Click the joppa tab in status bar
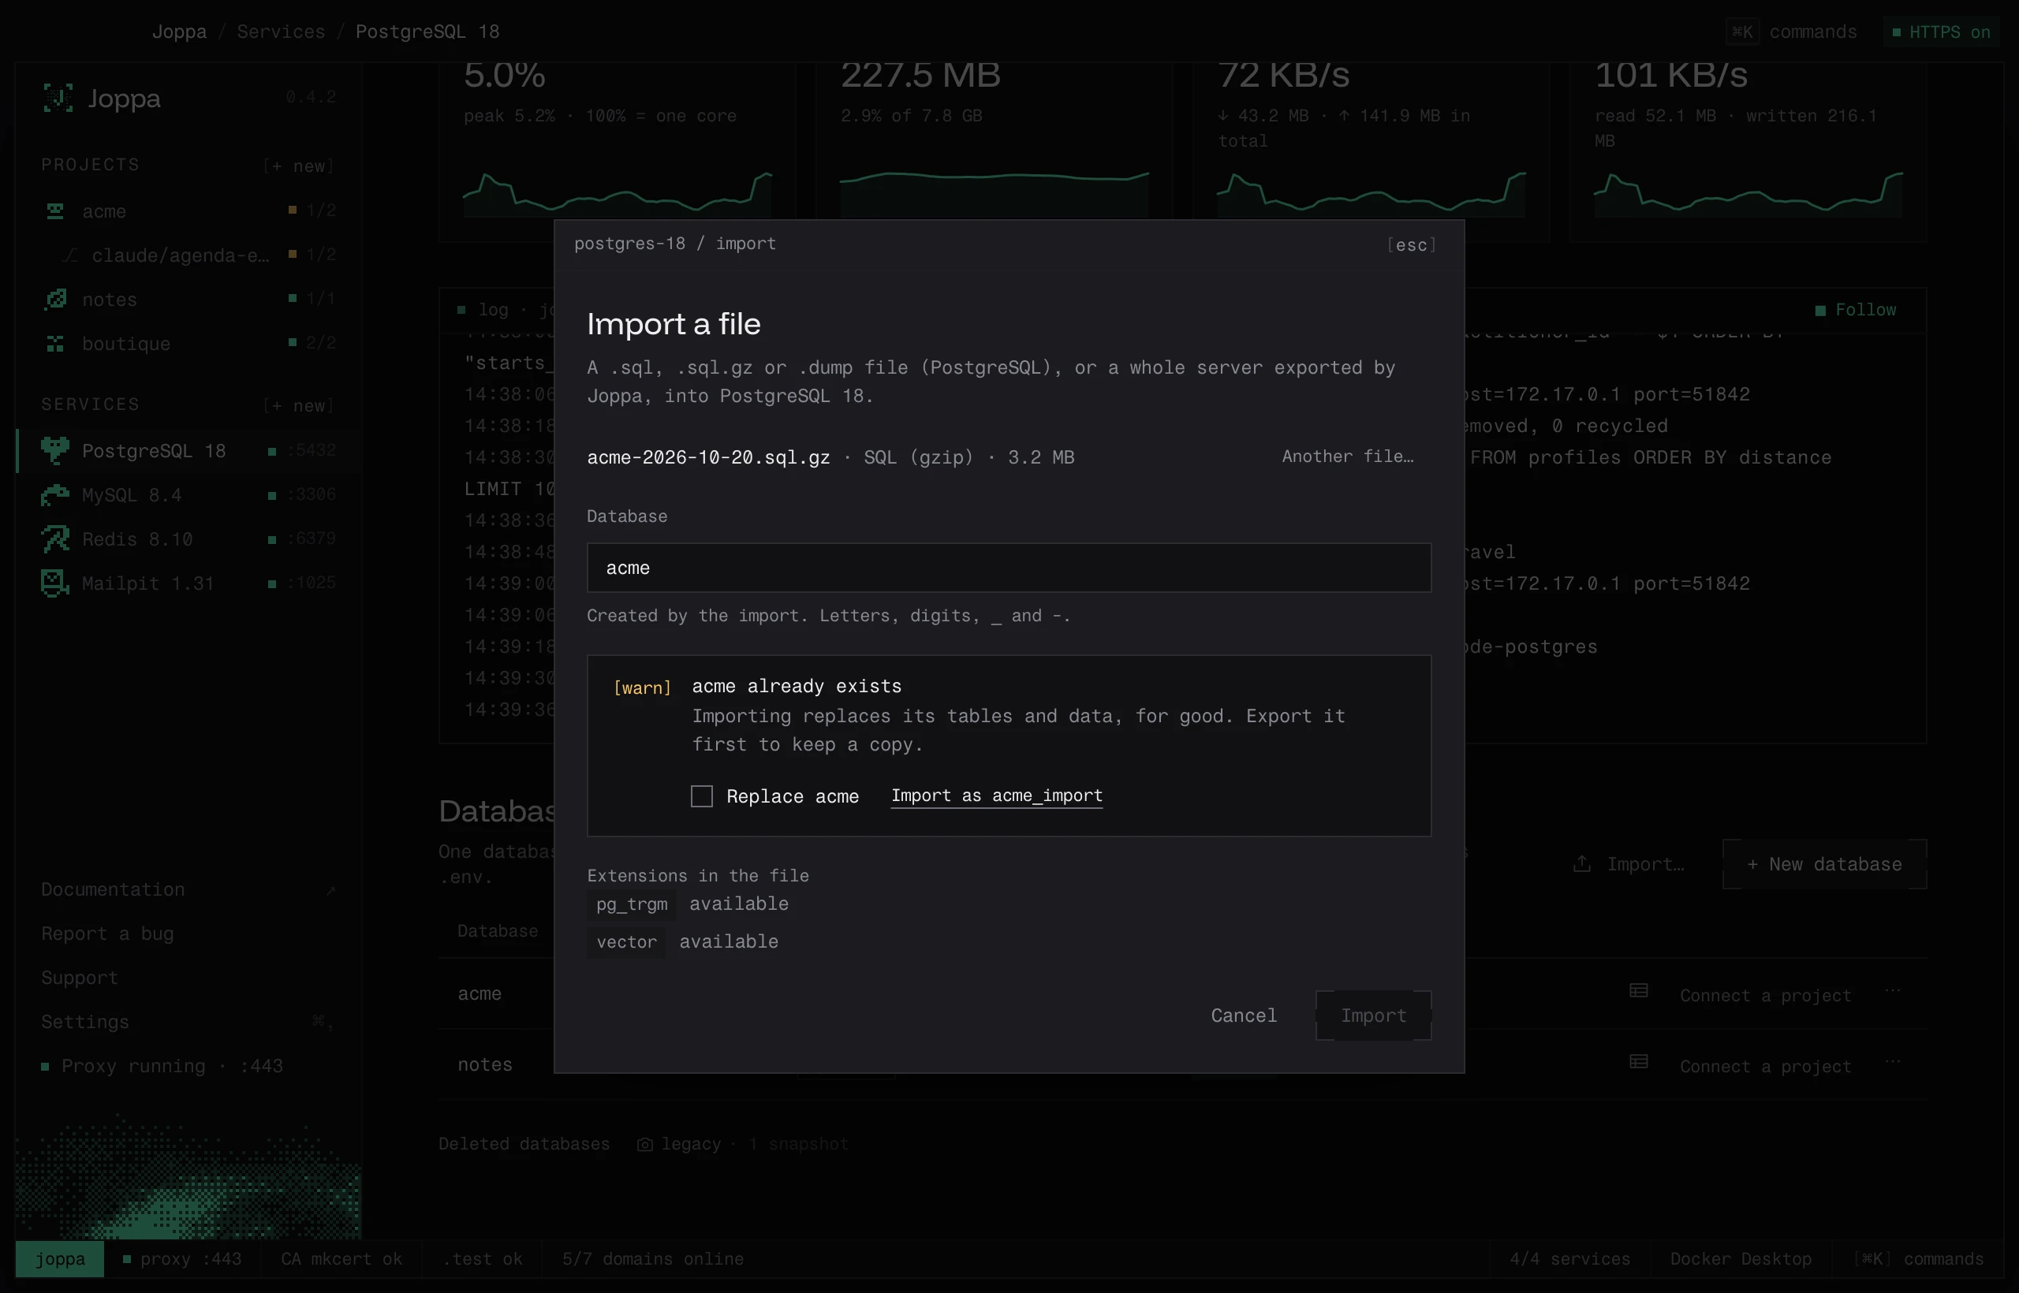 (60, 1258)
